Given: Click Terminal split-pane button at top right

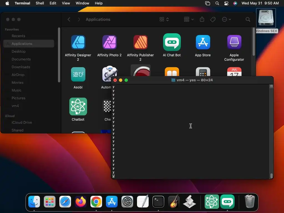Looking at the screenshot, I should click(x=271, y=86).
